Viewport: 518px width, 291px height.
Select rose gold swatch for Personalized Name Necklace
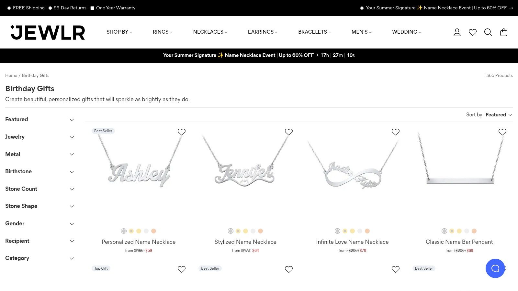coord(154,231)
